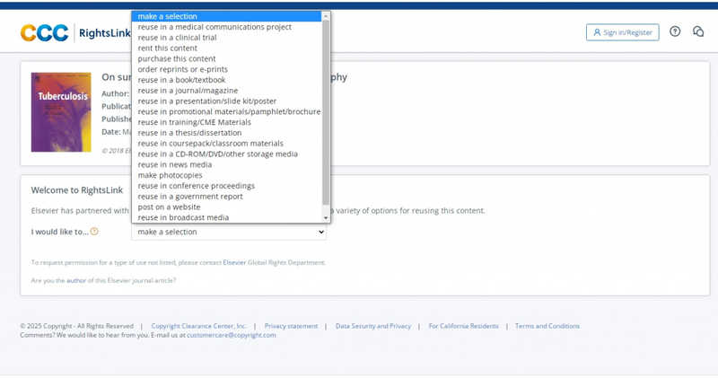The image size is (718, 378).
Task: Click the CCC RightsLink logo
Action: point(68,33)
